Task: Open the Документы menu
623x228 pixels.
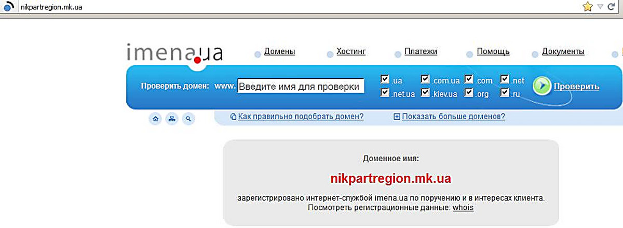Action: coord(563,51)
